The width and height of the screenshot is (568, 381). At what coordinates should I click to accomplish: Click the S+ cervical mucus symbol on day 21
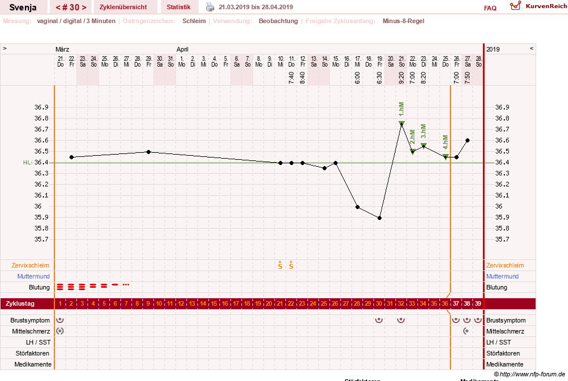tap(280, 265)
